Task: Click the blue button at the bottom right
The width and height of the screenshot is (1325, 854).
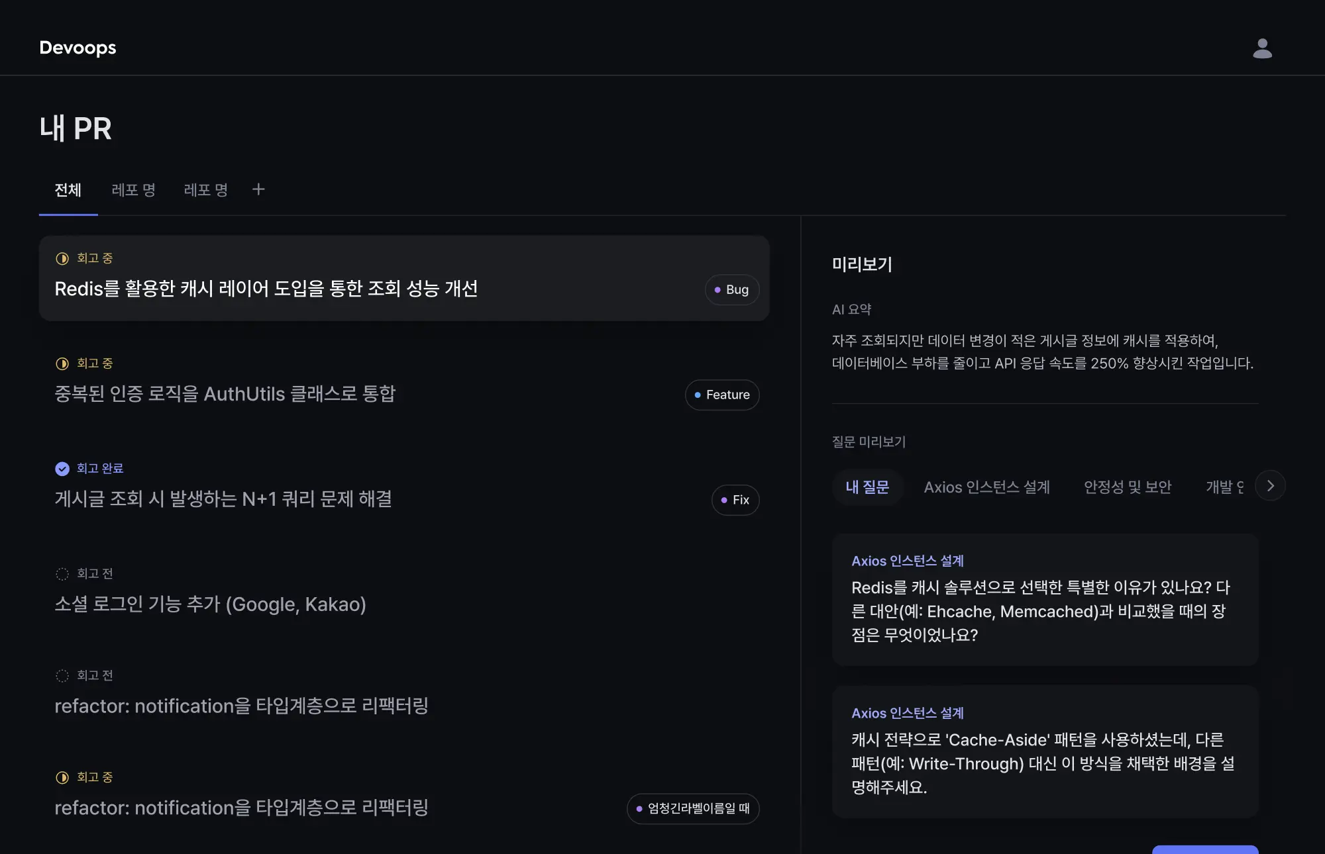Action: point(1205,849)
